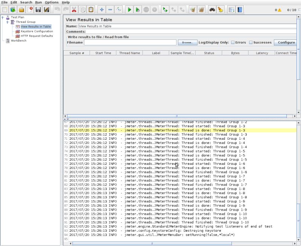Start the test with green play icon
The image size is (301, 246).
point(129,10)
